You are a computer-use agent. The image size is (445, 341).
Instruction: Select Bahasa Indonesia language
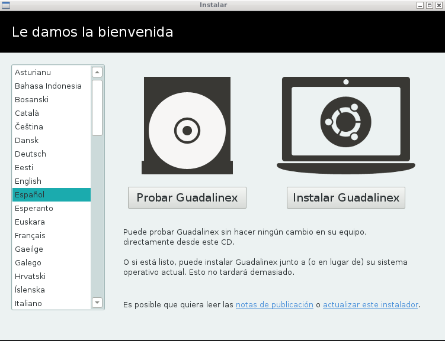coord(52,86)
